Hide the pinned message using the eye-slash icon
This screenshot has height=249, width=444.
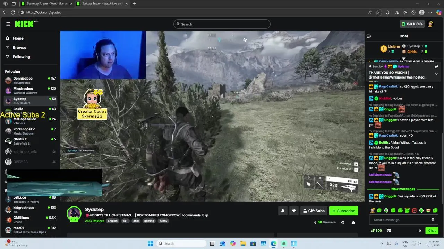(x=436, y=66)
